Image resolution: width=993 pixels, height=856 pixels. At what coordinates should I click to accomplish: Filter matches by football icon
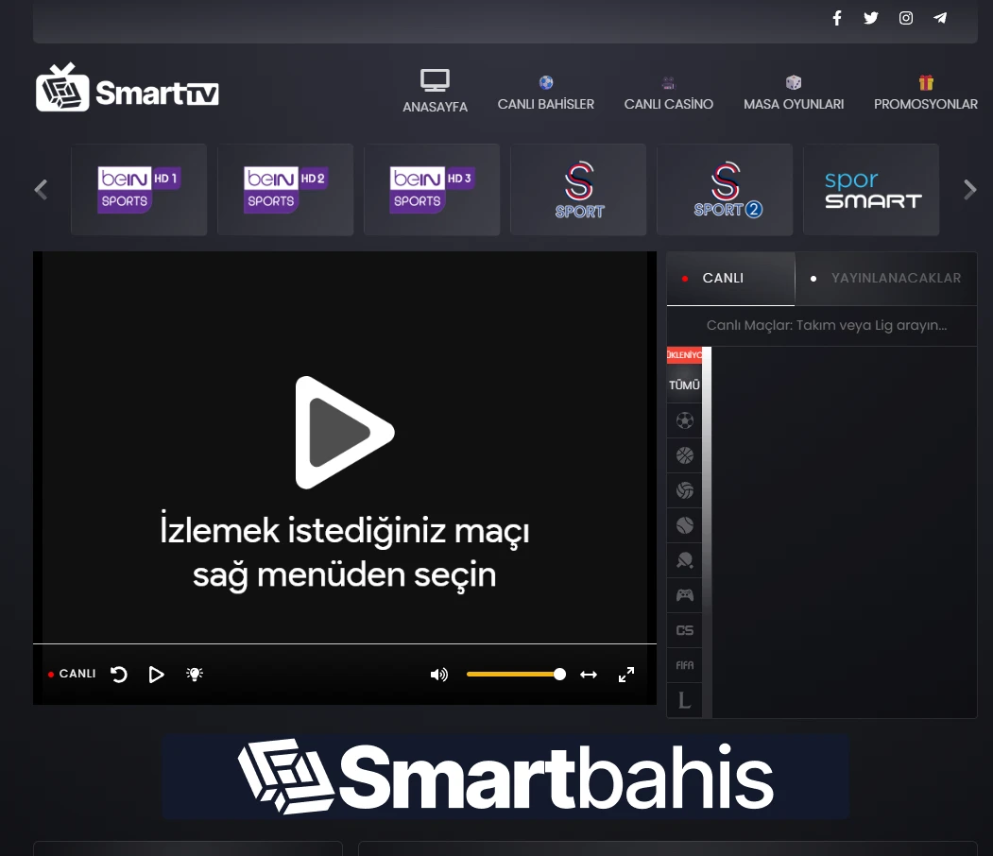[685, 420]
